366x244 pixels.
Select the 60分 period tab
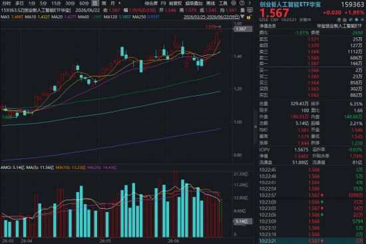pyautogui.click(x=84, y=3)
